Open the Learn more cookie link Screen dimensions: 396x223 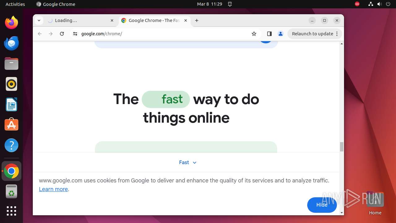pos(53,189)
